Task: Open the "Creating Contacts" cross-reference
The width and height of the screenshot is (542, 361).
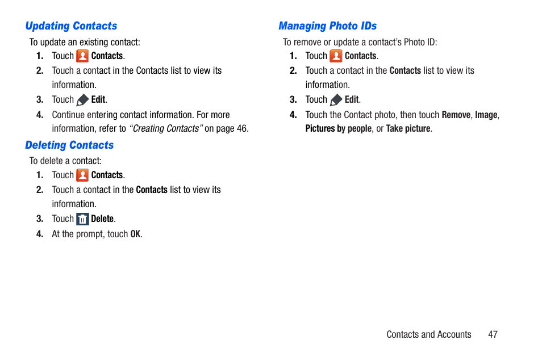Action: (x=166, y=128)
